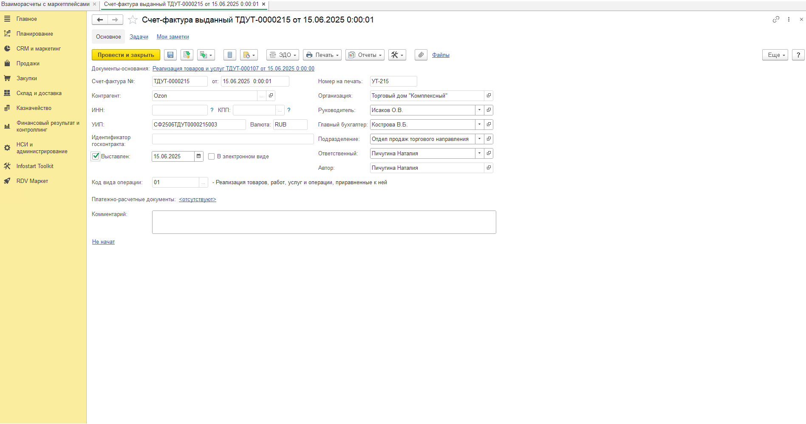The image size is (806, 424).
Task: Open the Закупки section
Action: (x=27, y=79)
